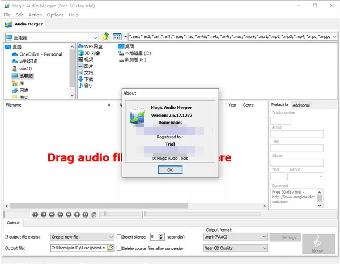This screenshot has width=340, height=264.
Task: Expand the file type filter dropdown
Action: [x=335, y=37]
